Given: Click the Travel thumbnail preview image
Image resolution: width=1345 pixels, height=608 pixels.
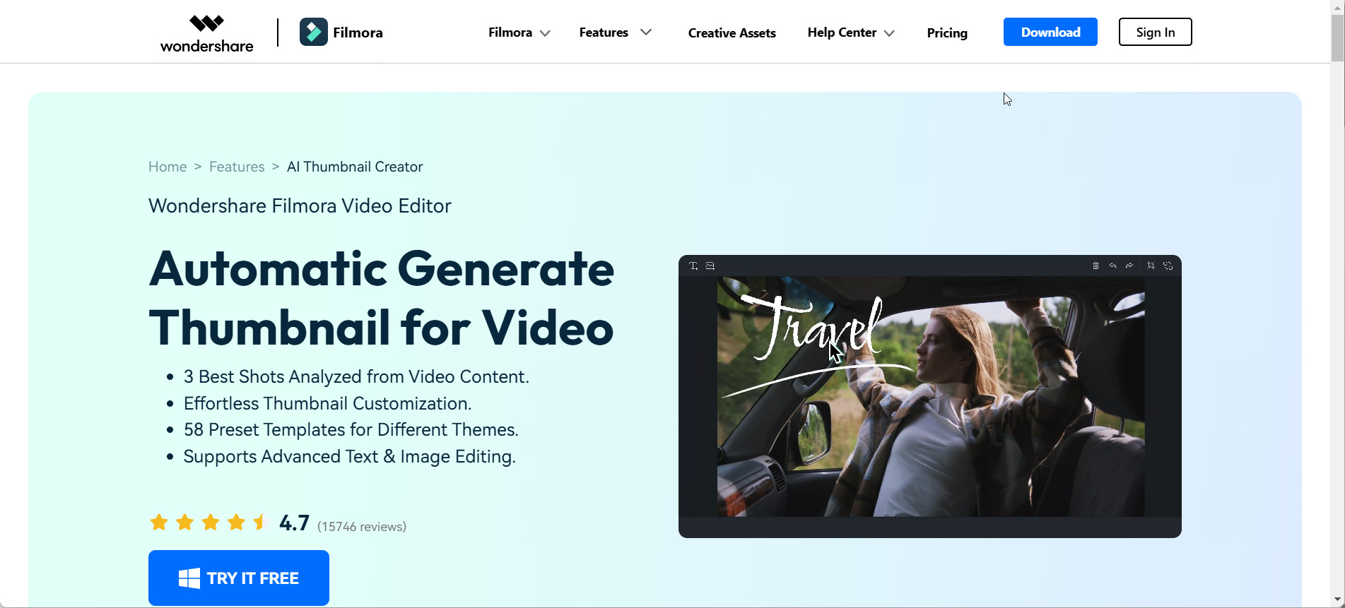Looking at the screenshot, I should pos(931,396).
